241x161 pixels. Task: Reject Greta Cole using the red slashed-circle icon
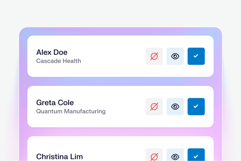click(x=154, y=106)
